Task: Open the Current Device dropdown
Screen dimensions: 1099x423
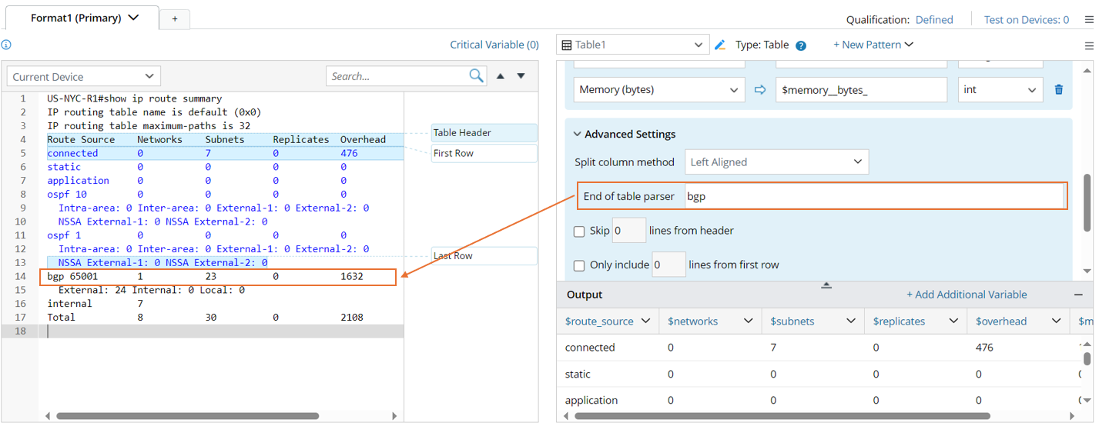Action: (x=83, y=76)
